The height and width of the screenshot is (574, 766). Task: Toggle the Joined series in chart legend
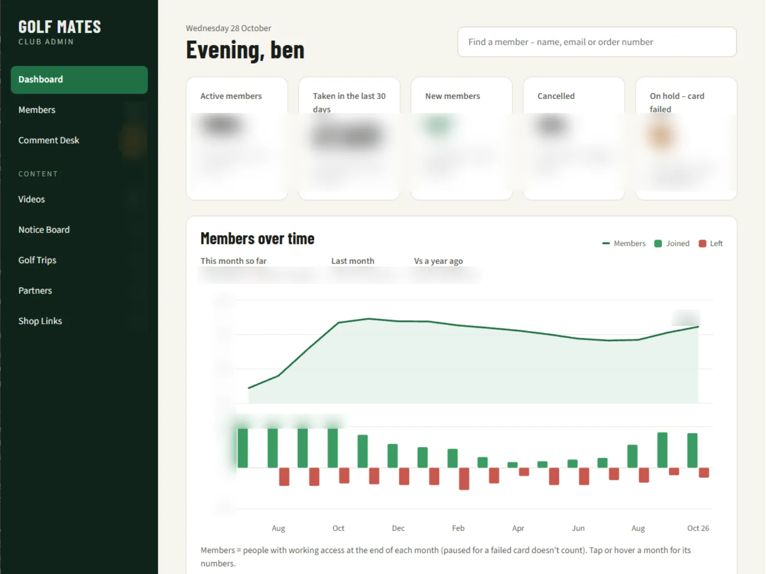pos(672,243)
